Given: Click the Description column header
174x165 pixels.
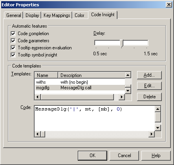Looking at the screenshot, I should tap(92, 75).
